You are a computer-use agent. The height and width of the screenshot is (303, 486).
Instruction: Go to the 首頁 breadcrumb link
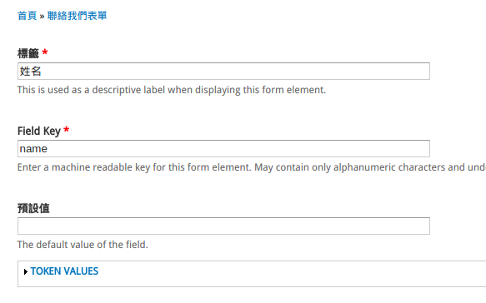(x=27, y=16)
